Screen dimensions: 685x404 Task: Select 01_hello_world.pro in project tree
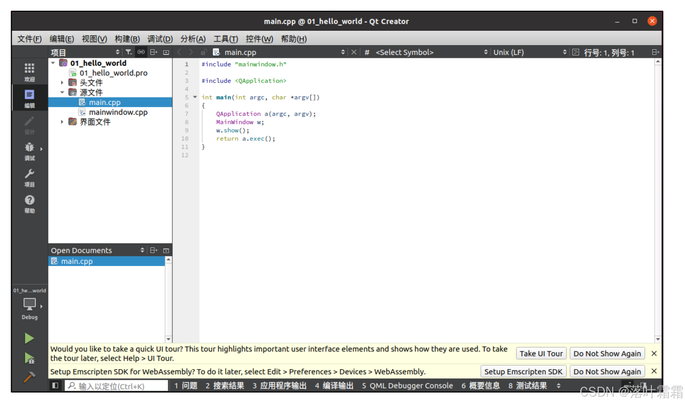113,73
